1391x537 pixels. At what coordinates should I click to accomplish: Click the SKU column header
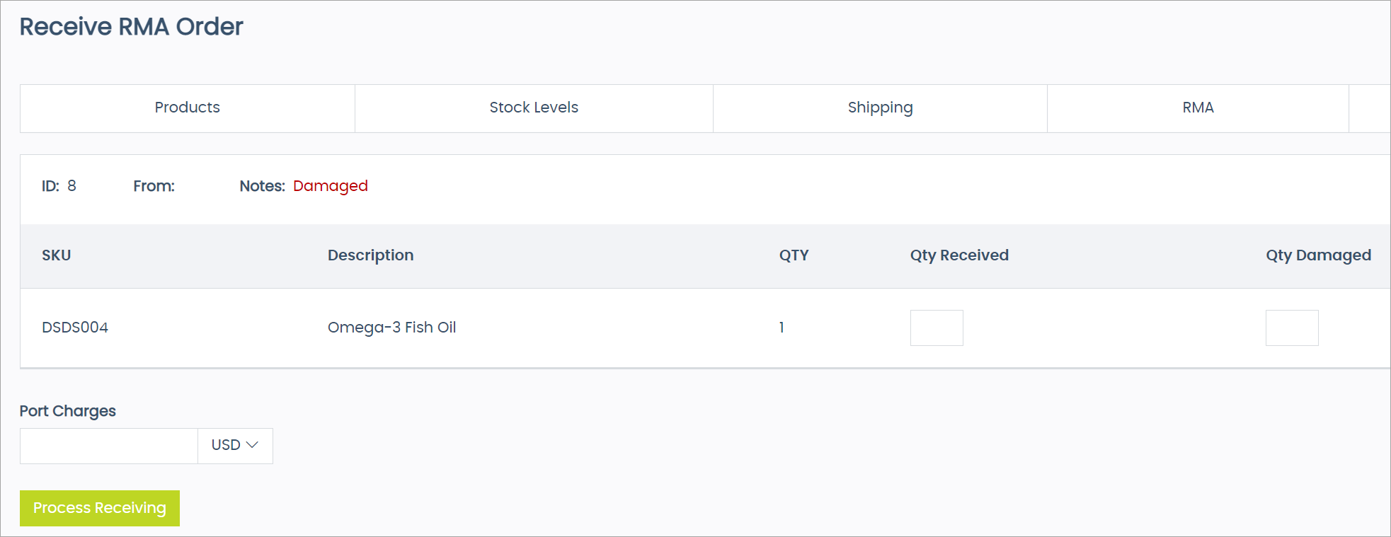tap(57, 255)
